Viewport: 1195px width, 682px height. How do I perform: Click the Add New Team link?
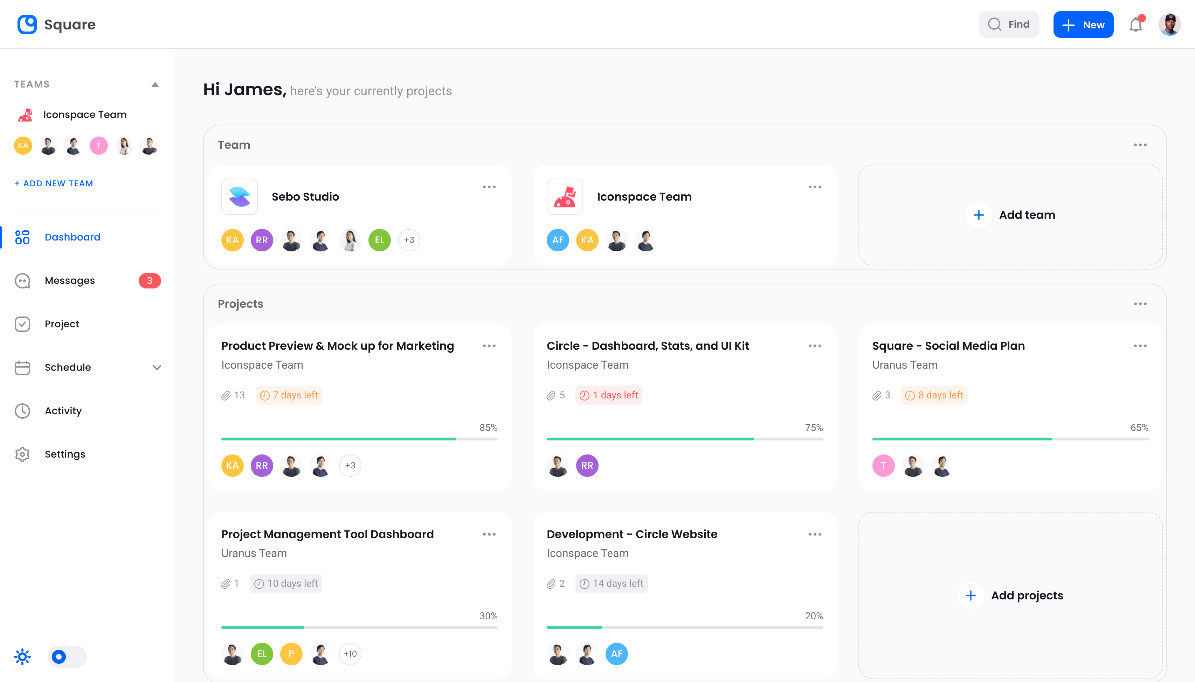pos(54,183)
